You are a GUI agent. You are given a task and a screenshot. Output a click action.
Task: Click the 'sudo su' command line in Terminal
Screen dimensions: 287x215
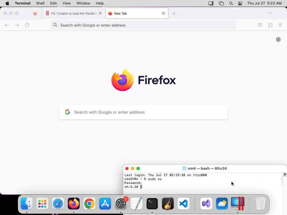pyautogui.click(x=143, y=179)
